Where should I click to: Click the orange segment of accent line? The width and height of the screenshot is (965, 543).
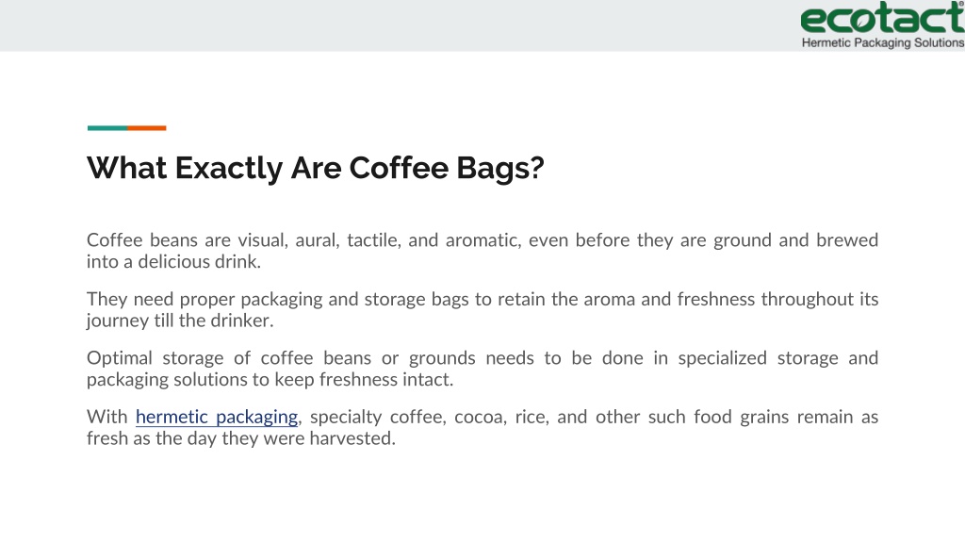pyautogui.click(x=146, y=128)
